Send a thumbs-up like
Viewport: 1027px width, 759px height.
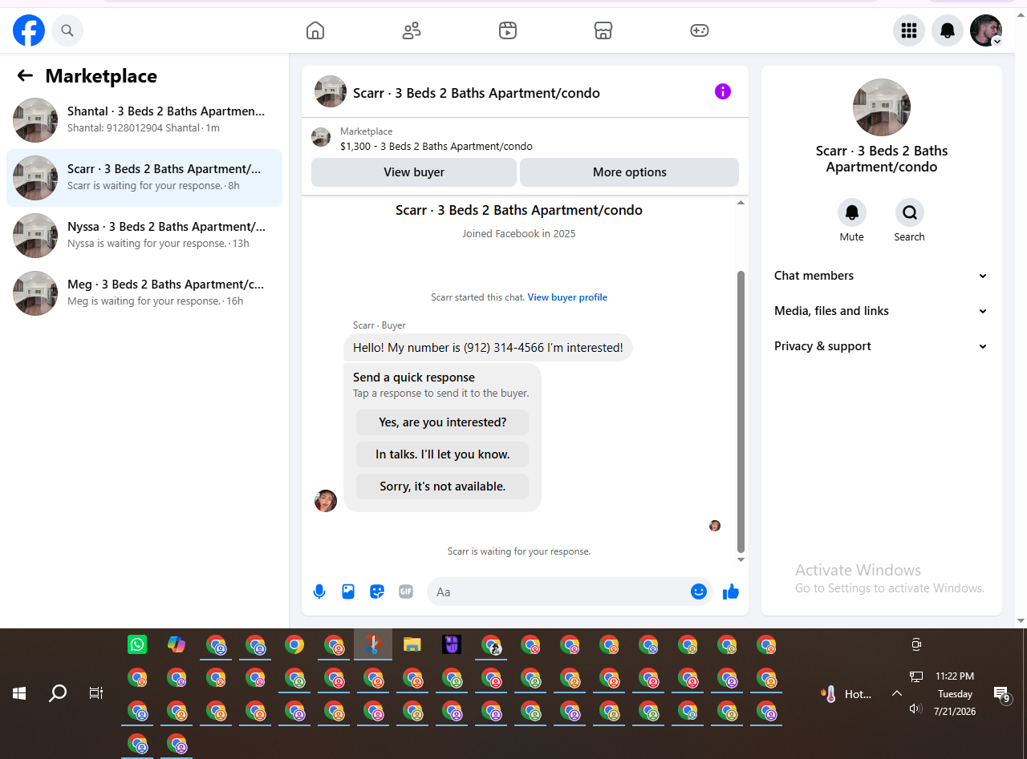pyautogui.click(x=731, y=591)
